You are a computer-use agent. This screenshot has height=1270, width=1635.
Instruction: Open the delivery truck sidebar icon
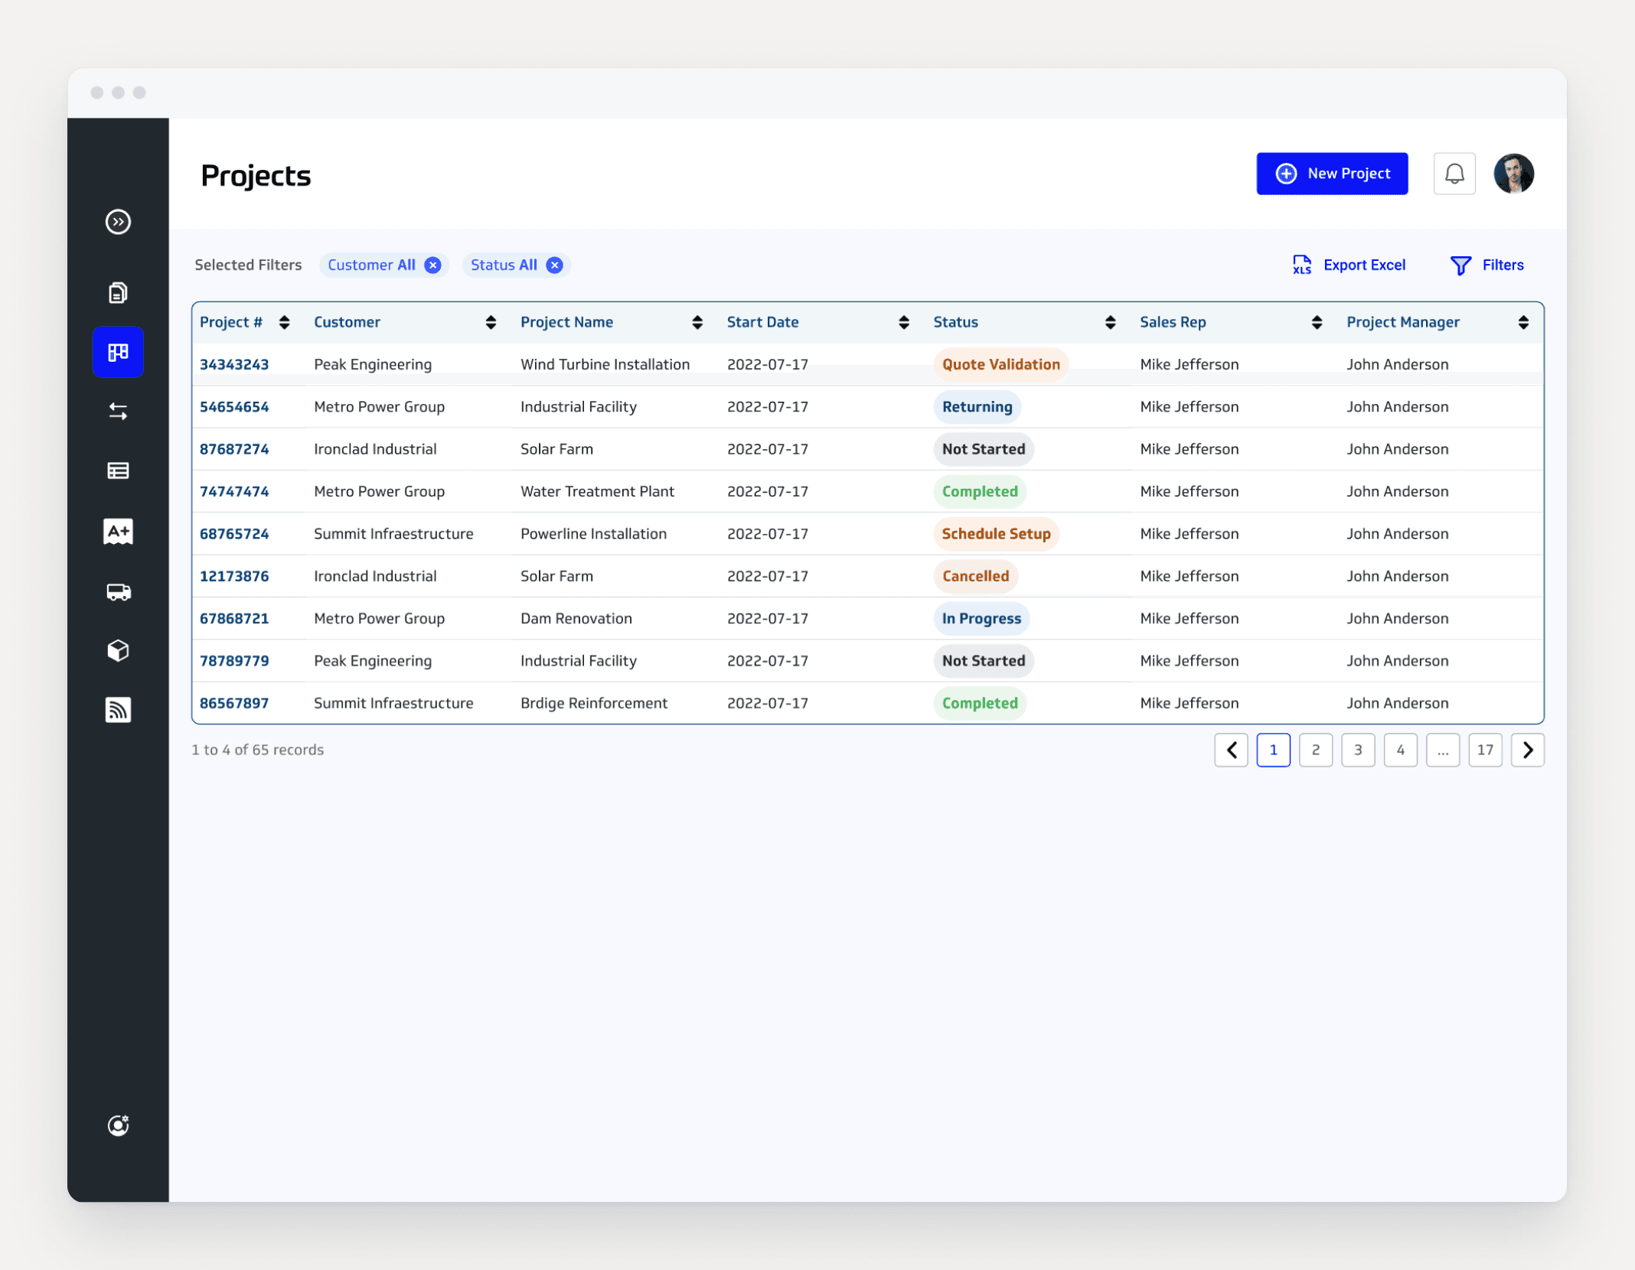[x=118, y=591]
